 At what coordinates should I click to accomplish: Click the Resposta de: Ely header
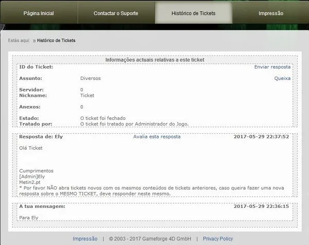click(41, 137)
